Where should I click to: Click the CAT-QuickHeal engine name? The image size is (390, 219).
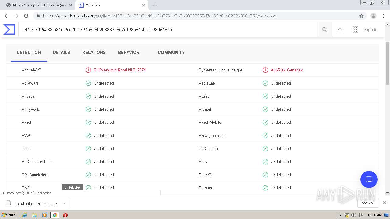click(35, 175)
